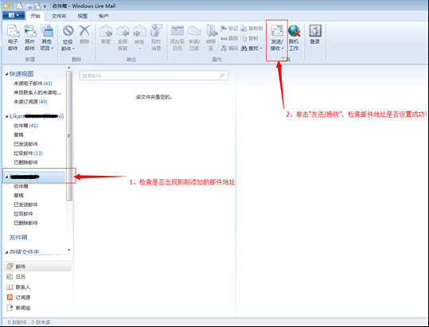Viewport: 429px width, 327px height.
Task: Open 已发送邮件 under Likan account
Action: pyautogui.click(x=25, y=144)
